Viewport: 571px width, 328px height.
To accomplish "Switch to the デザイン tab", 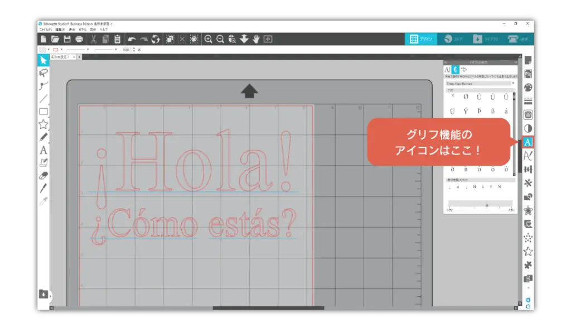I will click(x=421, y=39).
